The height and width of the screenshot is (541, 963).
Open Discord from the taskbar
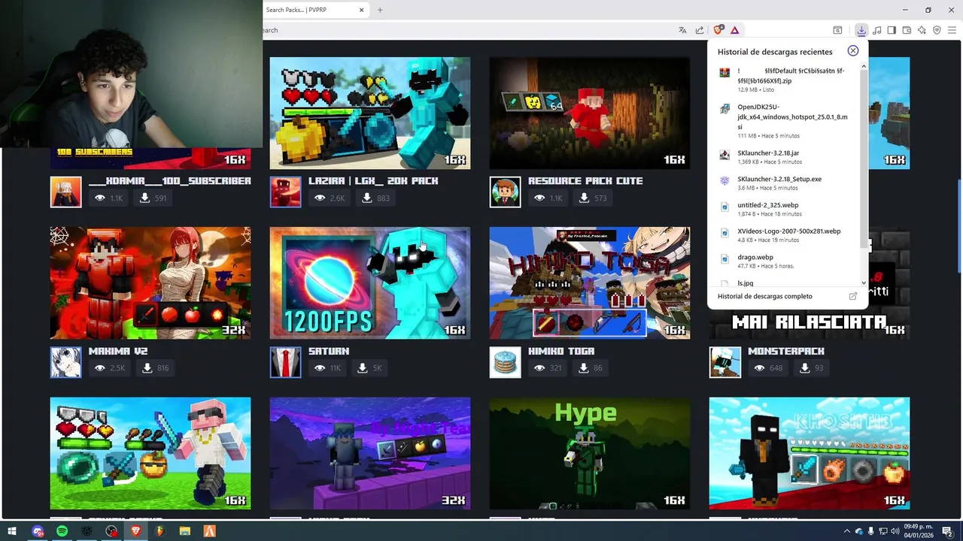[x=38, y=531]
